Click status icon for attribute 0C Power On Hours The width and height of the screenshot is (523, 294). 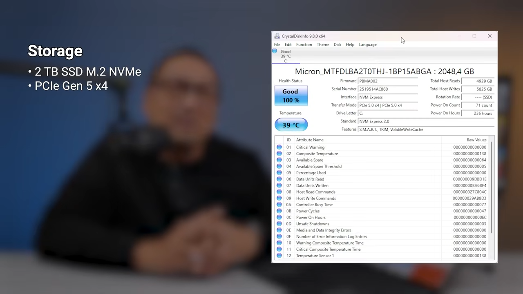click(x=279, y=217)
